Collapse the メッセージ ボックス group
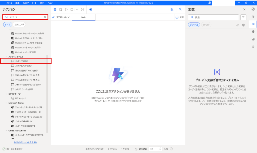Image resolution: width=257 pixels, height=153 pixels. (x=7, y=57)
